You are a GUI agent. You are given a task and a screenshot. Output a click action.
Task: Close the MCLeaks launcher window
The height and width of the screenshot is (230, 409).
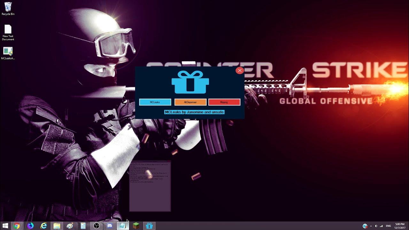(240, 71)
